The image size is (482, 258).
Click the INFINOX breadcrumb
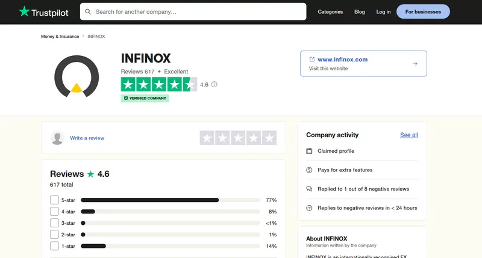(x=96, y=36)
